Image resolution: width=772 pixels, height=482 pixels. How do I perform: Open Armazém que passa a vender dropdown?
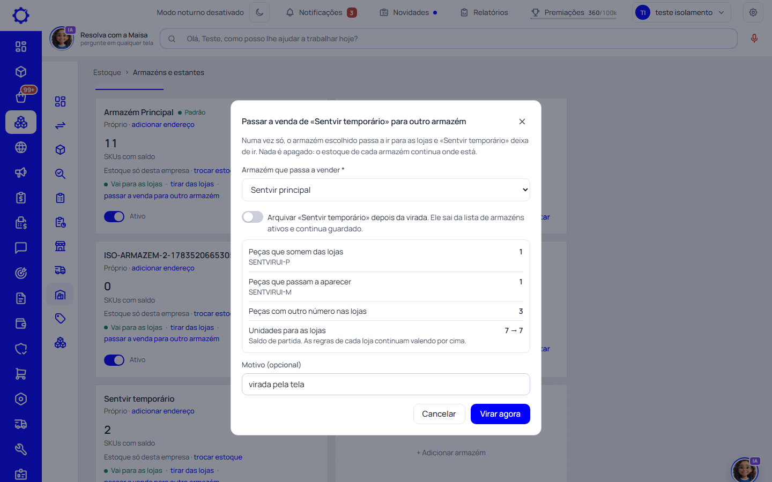[x=386, y=190]
